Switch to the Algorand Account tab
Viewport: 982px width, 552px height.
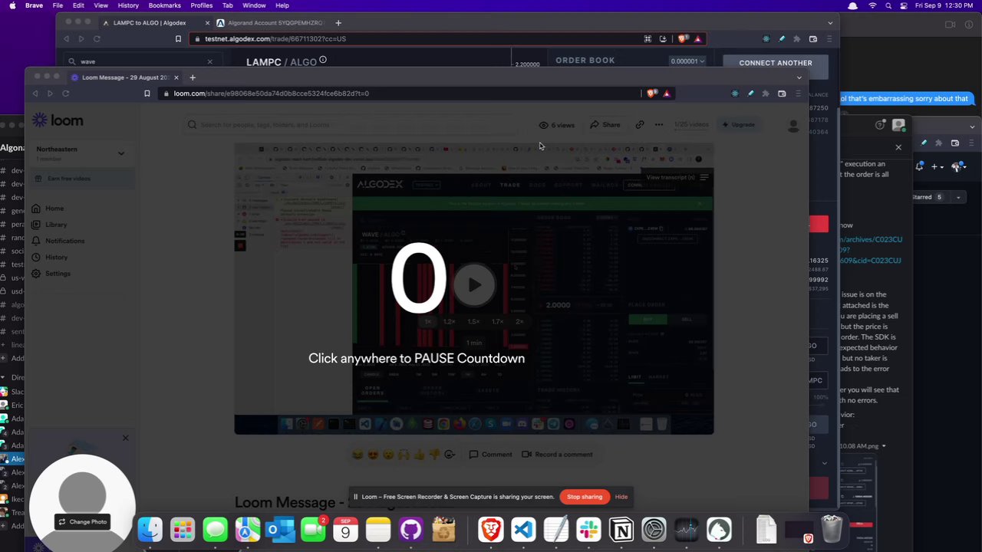pyautogui.click(x=270, y=23)
